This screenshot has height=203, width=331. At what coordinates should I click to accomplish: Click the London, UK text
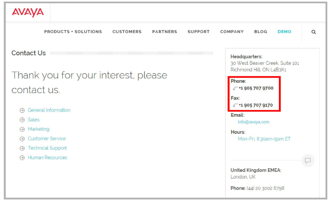243,177
